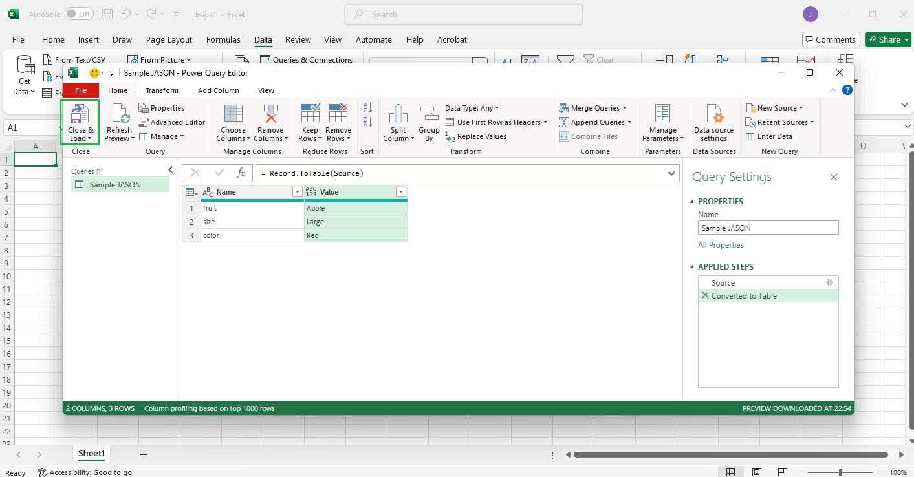
Task: Click the Choose Columns icon
Action: (x=233, y=114)
